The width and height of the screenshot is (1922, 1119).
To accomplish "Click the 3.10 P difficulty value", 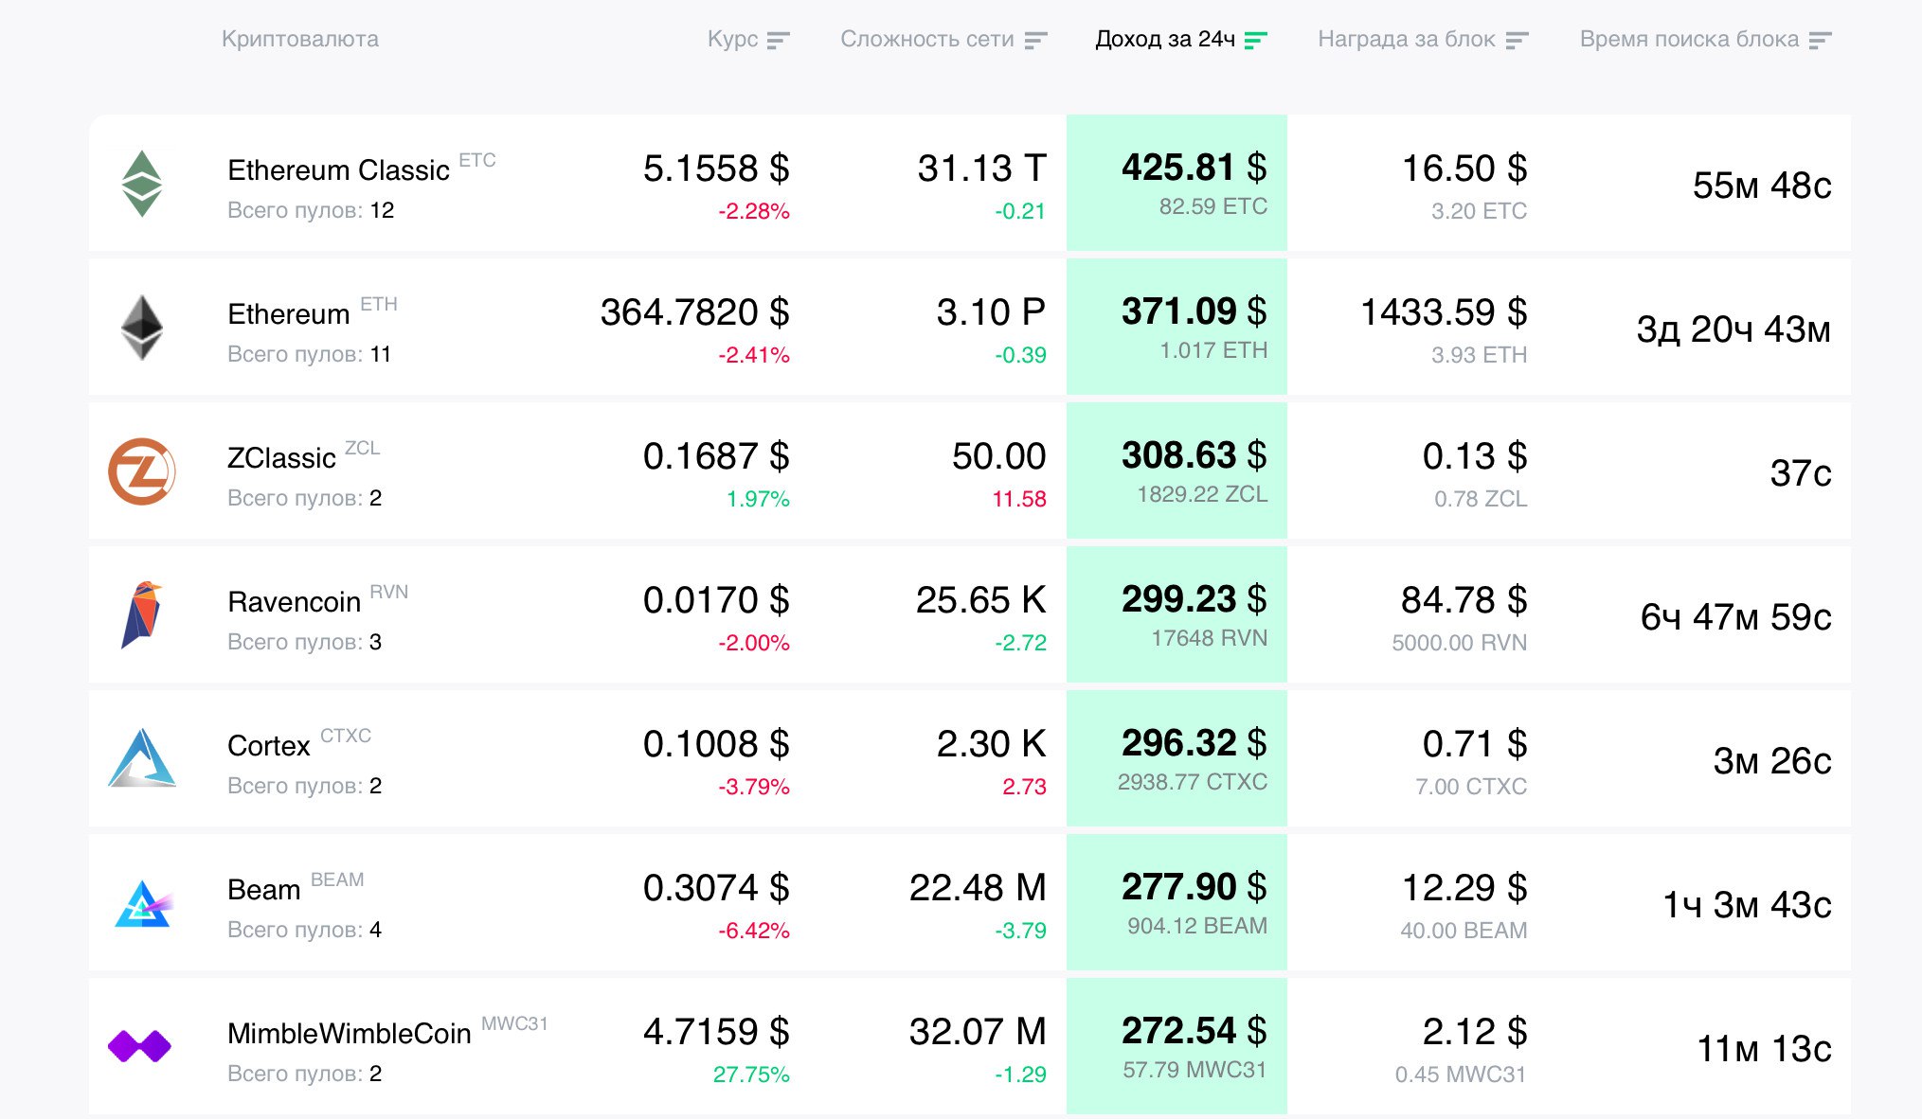I will (991, 312).
